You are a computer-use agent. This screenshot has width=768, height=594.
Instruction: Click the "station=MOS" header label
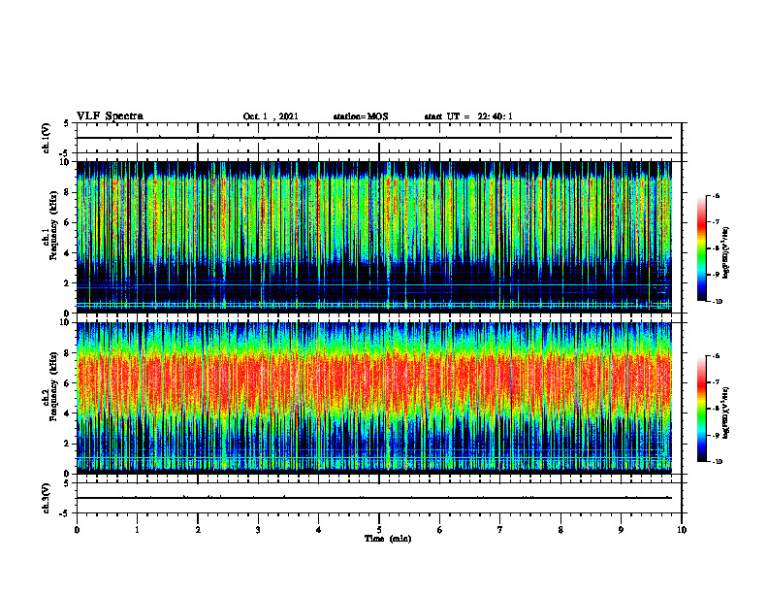[x=361, y=116]
